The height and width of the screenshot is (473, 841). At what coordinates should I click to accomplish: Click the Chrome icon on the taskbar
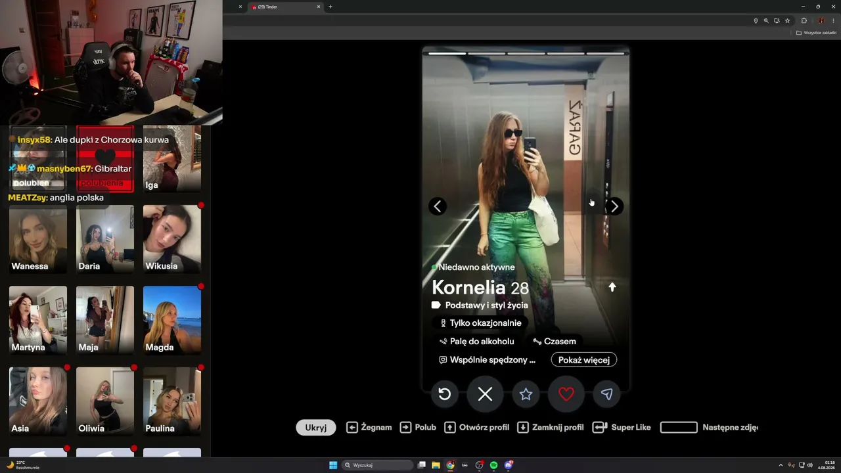click(x=450, y=465)
